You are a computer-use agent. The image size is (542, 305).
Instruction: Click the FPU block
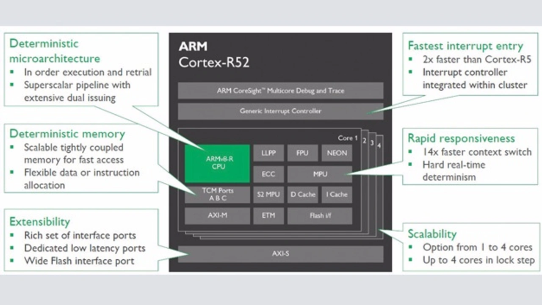coord(302,153)
